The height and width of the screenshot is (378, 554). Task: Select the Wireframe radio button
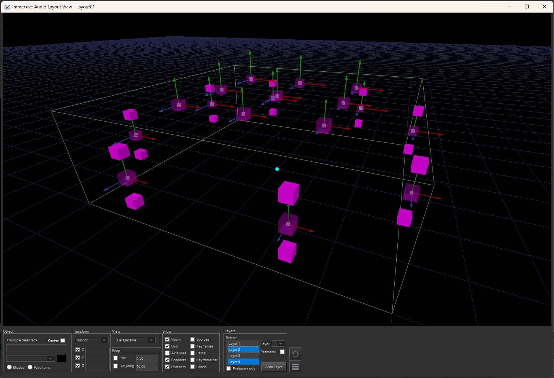pos(30,367)
